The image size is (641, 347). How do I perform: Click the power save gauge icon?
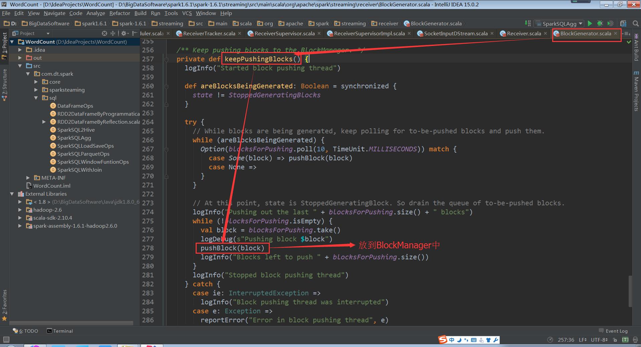(550, 340)
